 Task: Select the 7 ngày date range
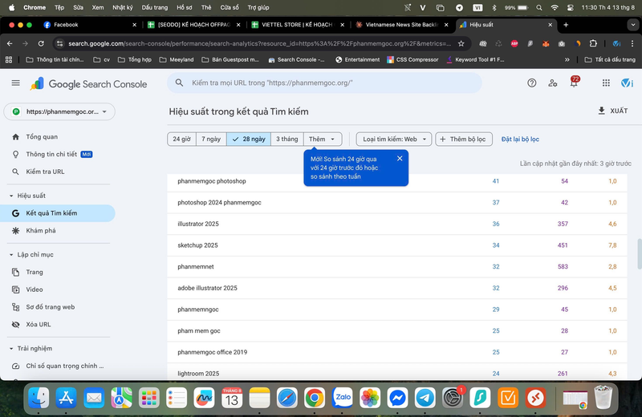(211, 140)
